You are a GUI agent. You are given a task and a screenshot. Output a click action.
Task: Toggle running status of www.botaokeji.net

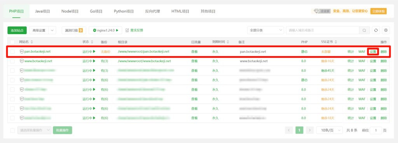(x=89, y=61)
